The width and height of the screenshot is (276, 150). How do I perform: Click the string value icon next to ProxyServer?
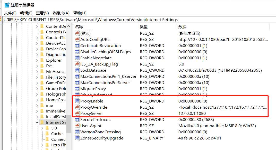point(77,113)
